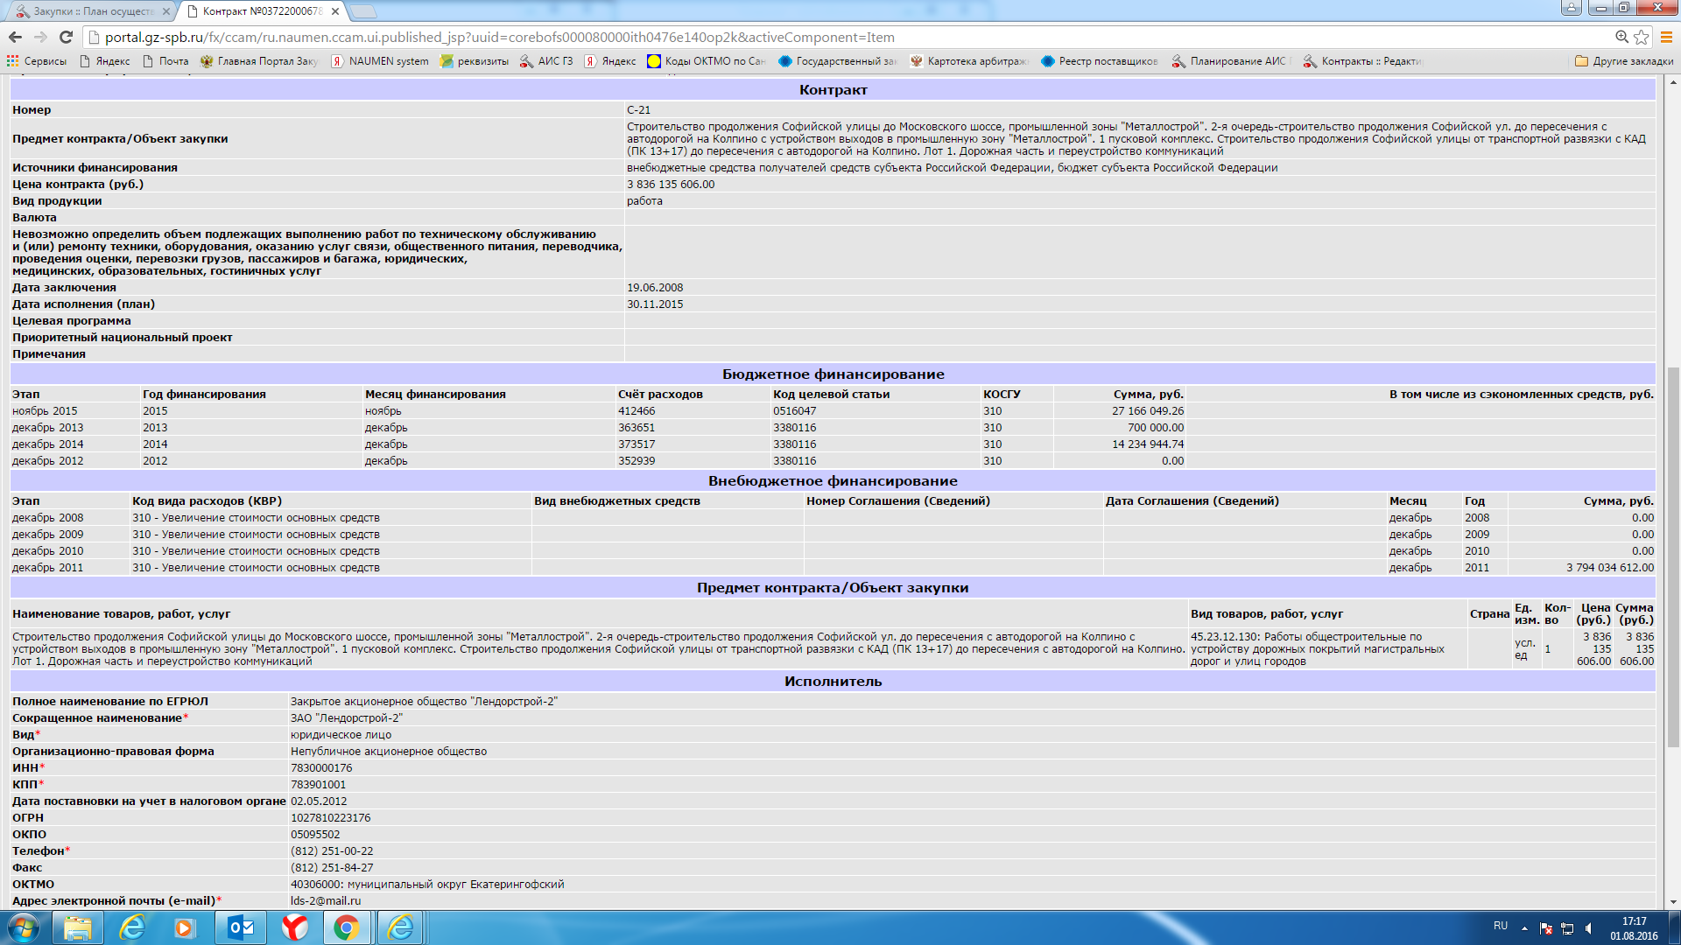Reload the current page
This screenshot has width=1681, height=945.
coord(66,37)
